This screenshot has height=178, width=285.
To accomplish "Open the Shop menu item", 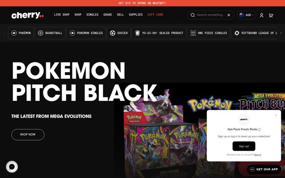I will (x=78, y=15).
